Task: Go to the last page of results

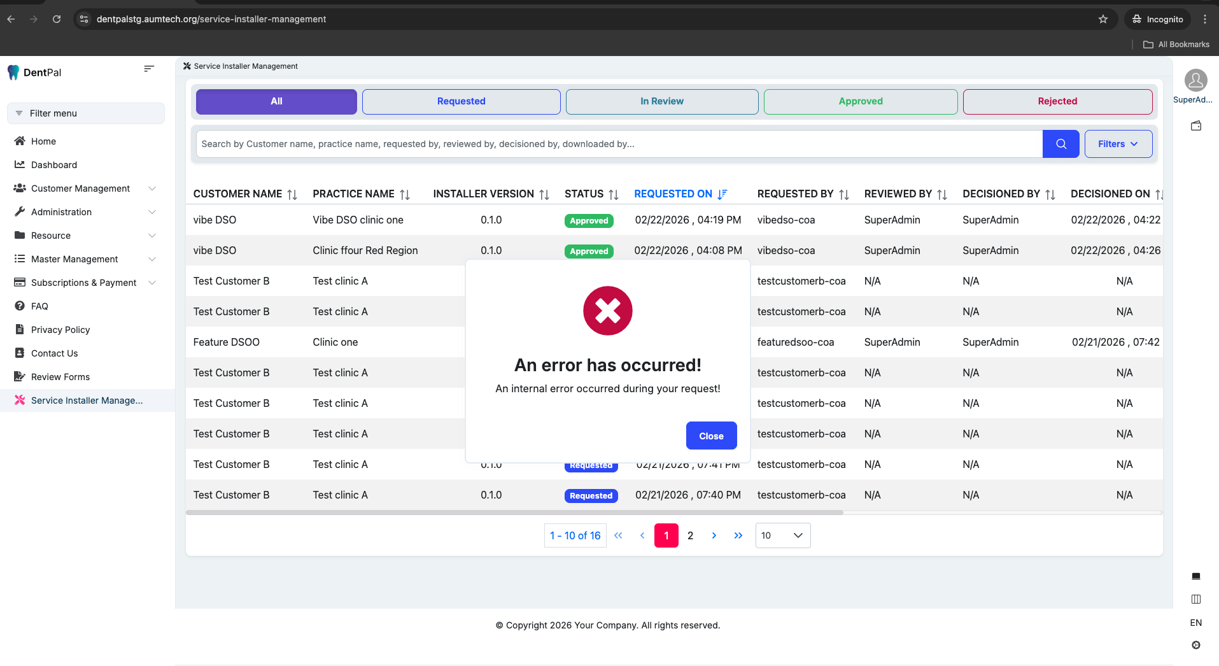Action: pyautogui.click(x=738, y=535)
